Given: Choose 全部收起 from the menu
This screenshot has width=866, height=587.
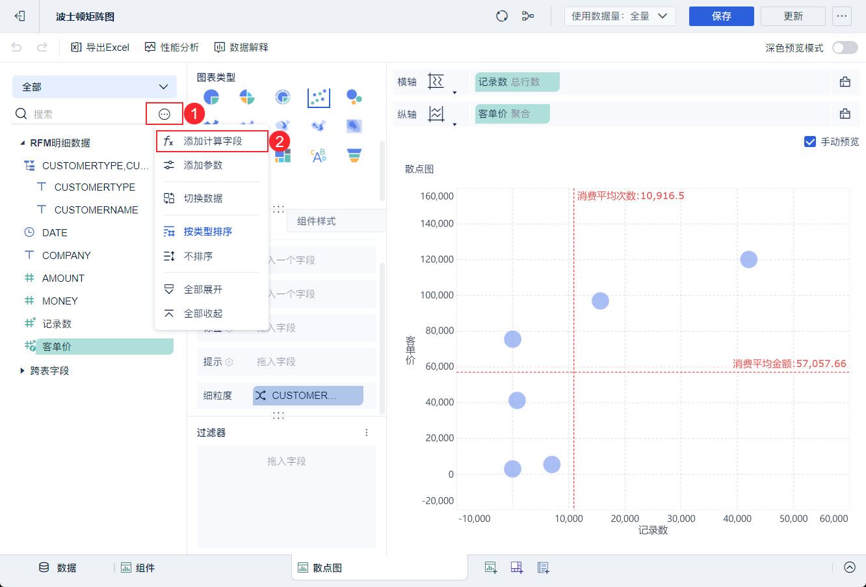Looking at the screenshot, I should coord(211,314).
